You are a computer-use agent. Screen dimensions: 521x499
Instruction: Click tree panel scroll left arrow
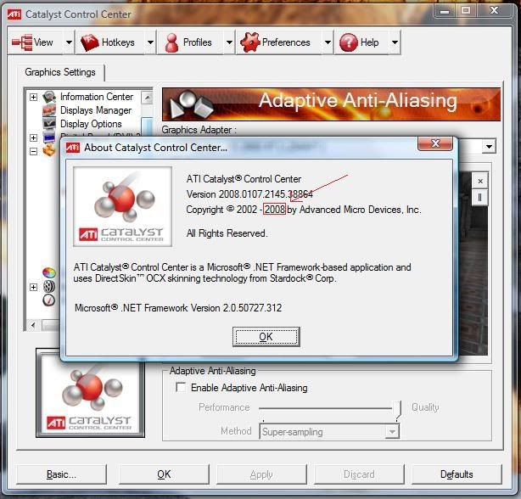33,325
